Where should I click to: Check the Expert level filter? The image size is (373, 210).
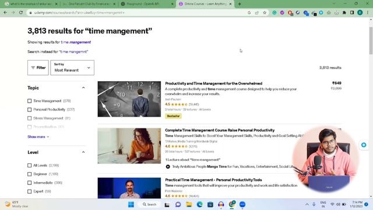point(30,191)
